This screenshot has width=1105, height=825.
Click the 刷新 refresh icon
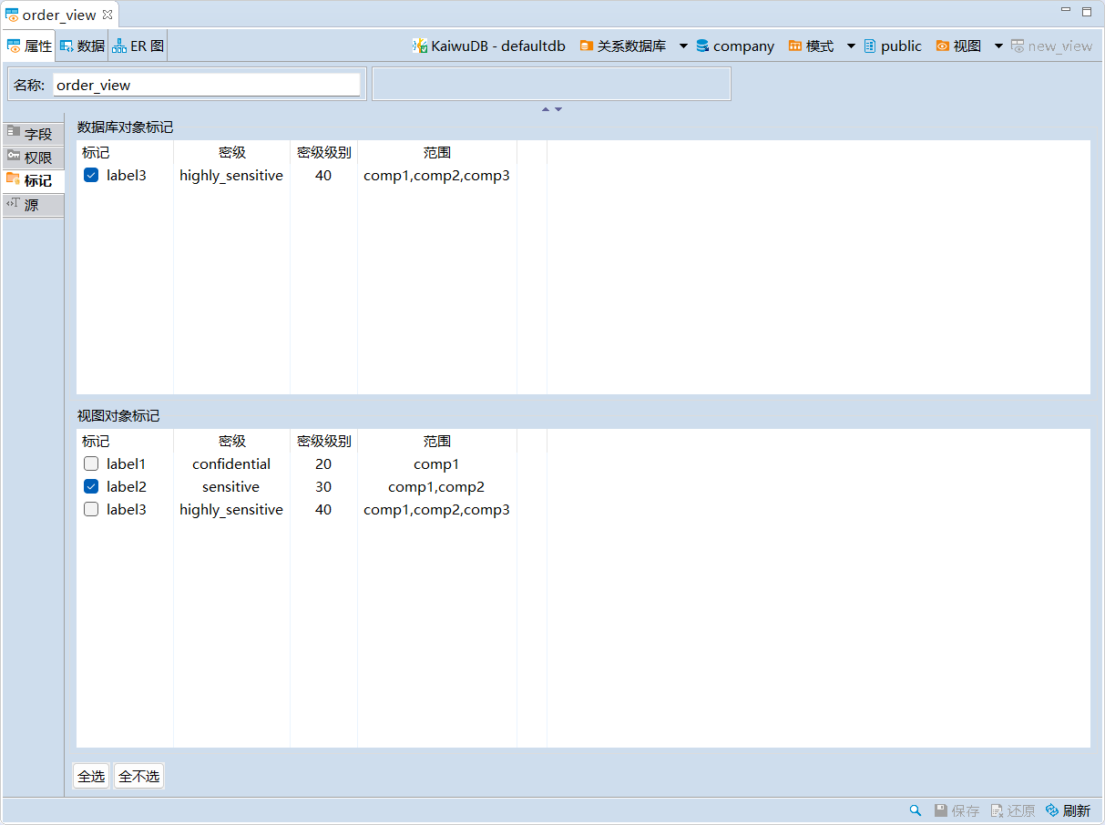point(1052,810)
